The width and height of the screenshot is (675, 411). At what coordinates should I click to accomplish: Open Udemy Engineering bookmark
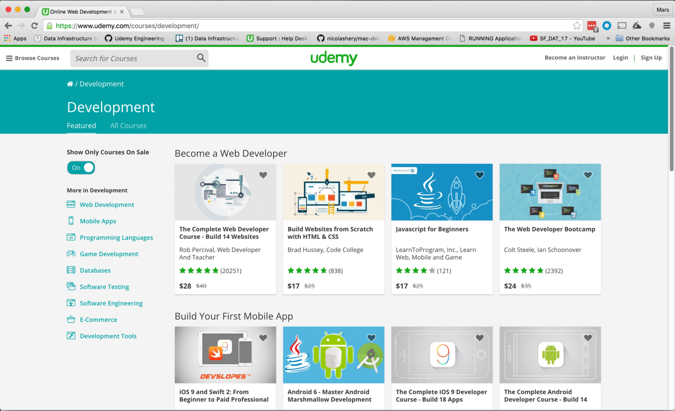(x=135, y=38)
